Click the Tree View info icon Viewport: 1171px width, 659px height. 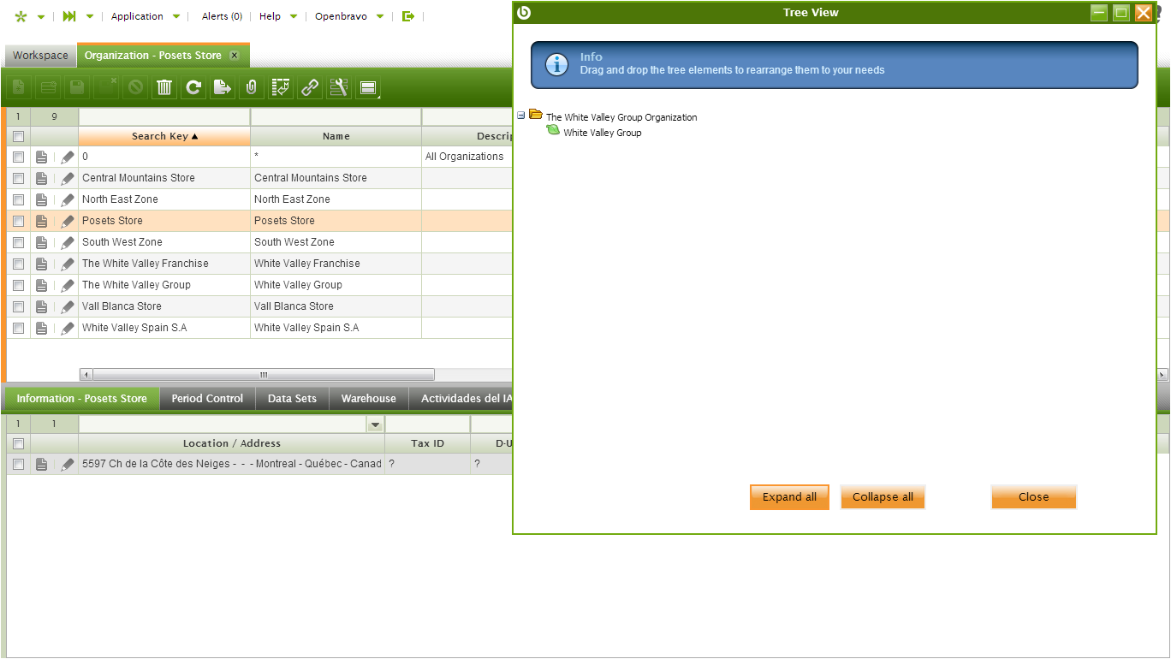click(557, 64)
